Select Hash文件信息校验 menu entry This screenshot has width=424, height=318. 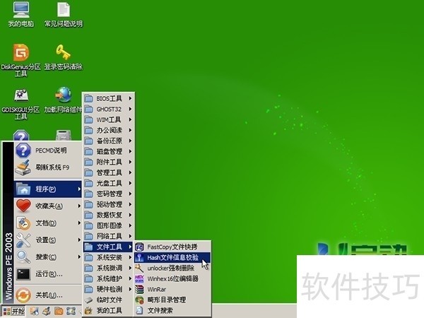(172, 257)
